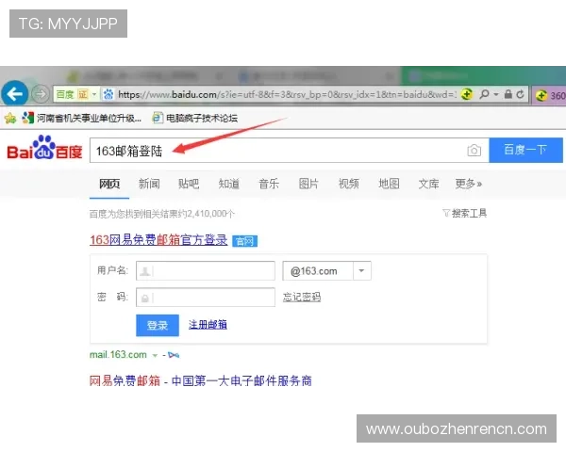Image resolution: width=566 pixels, height=452 pixels.
Task: Click the small icon after mail.163.com
Action: point(174,355)
